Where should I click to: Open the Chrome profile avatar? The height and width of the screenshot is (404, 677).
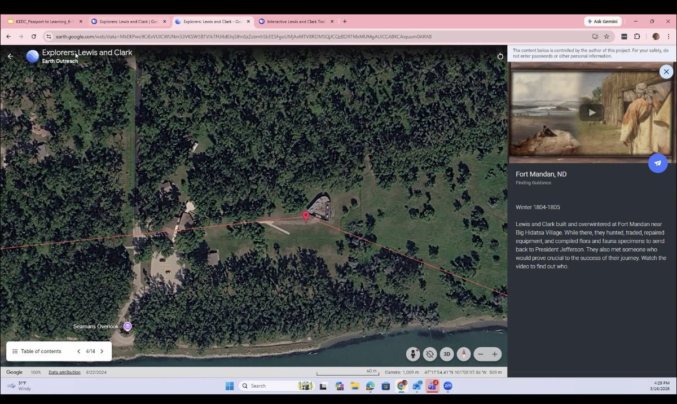tap(656, 36)
